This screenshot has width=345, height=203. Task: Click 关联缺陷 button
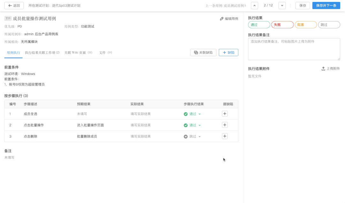(x=203, y=52)
